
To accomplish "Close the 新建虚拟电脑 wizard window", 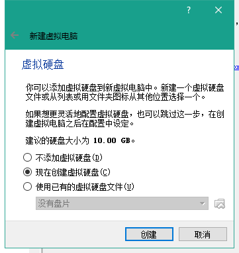I will click(x=218, y=10).
